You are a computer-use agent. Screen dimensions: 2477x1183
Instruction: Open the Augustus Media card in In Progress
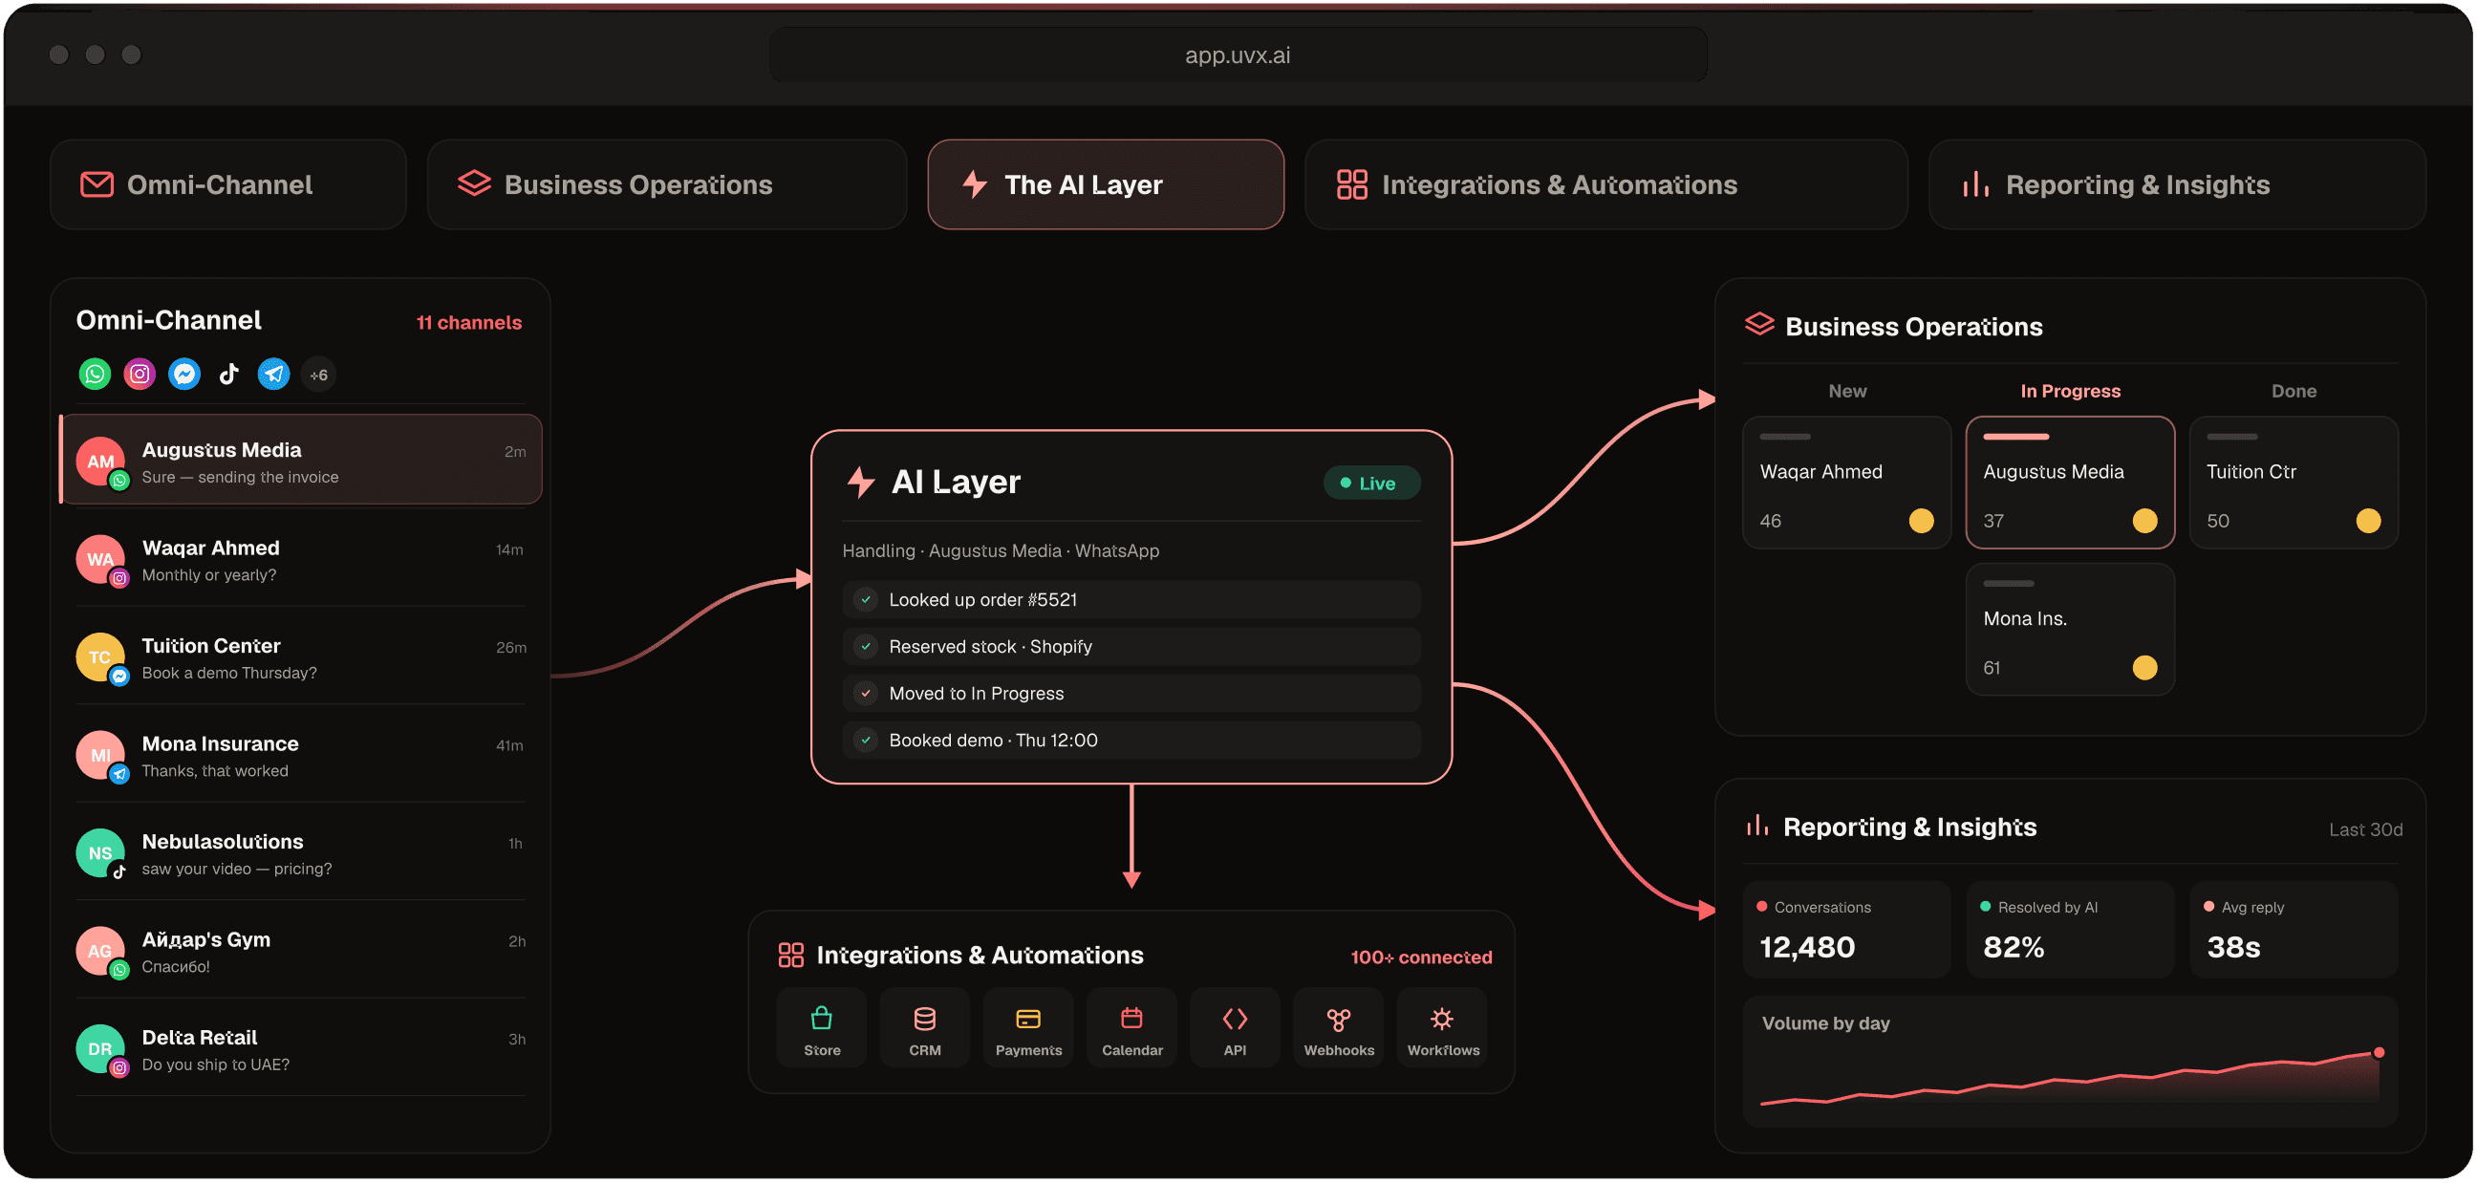[2070, 483]
